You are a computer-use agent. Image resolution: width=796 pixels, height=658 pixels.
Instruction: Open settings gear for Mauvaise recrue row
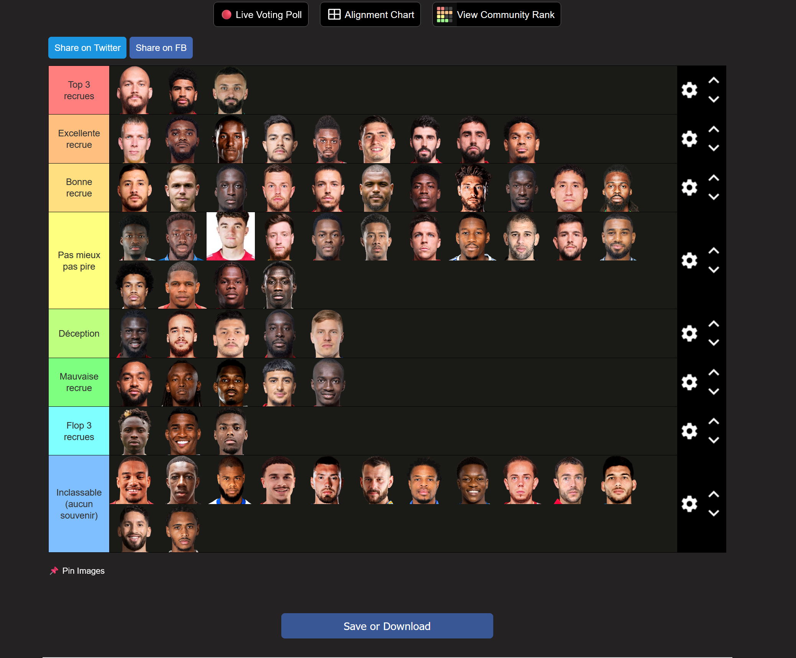(689, 382)
